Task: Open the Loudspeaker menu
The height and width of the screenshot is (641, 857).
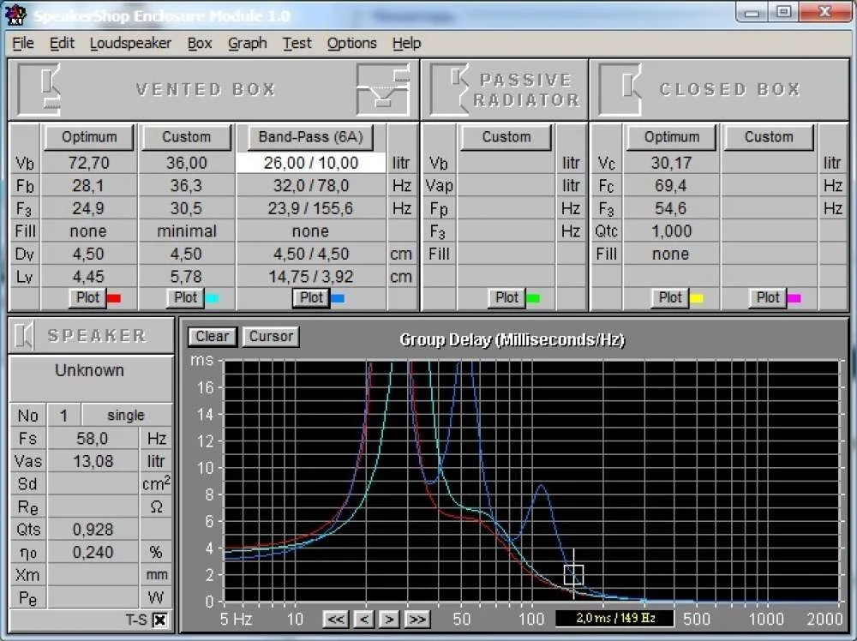Action: pyautogui.click(x=130, y=43)
